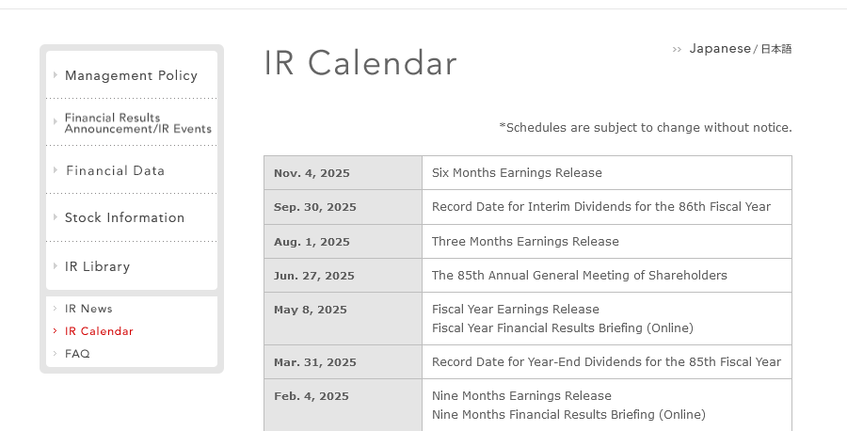Click the small chevron next to FAQ

click(56, 353)
